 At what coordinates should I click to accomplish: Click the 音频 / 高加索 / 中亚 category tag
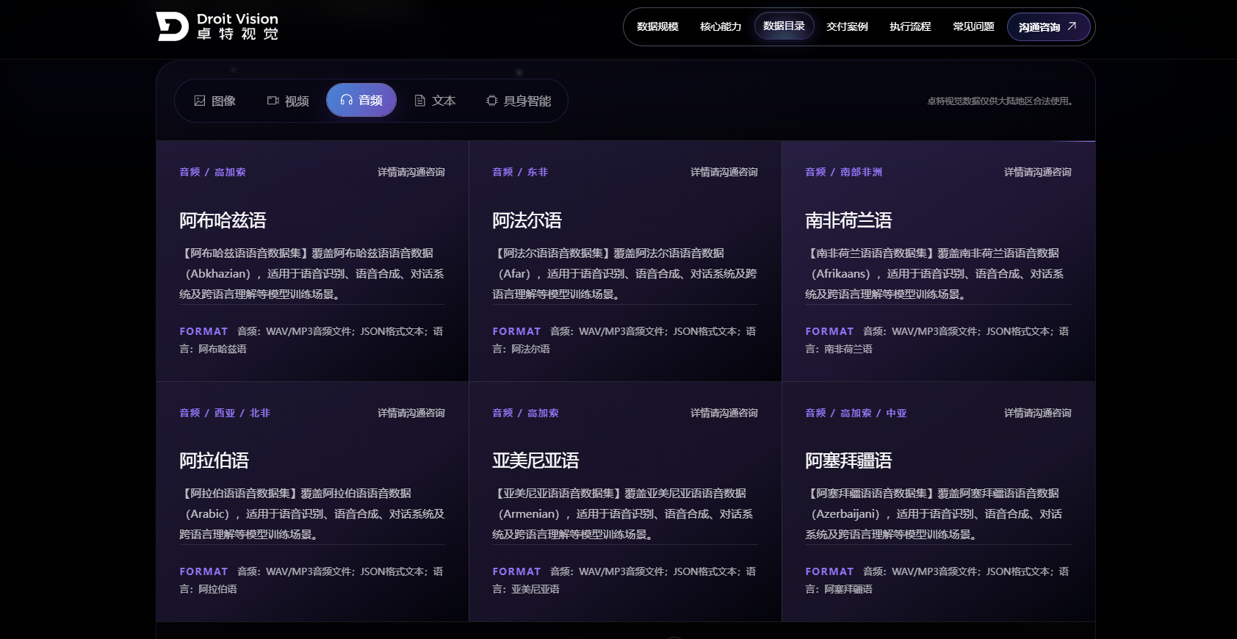click(856, 413)
